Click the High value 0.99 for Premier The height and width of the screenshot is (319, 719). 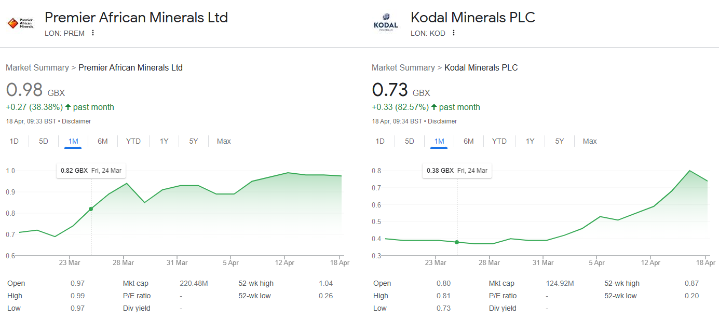coord(77,296)
